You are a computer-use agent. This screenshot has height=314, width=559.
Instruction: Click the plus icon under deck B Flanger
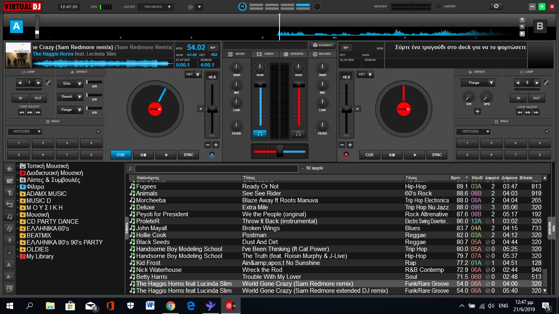pyautogui.click(x=477, y=111)
